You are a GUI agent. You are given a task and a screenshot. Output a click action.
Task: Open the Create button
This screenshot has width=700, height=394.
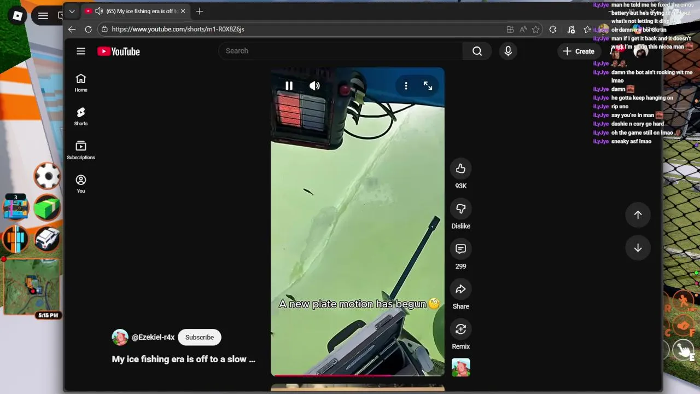pos(579,51)
